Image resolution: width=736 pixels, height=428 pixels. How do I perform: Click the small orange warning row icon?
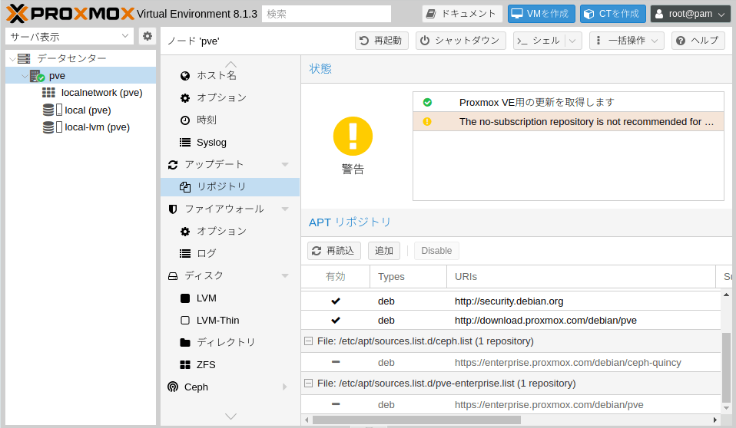click(x=427, y=121)
